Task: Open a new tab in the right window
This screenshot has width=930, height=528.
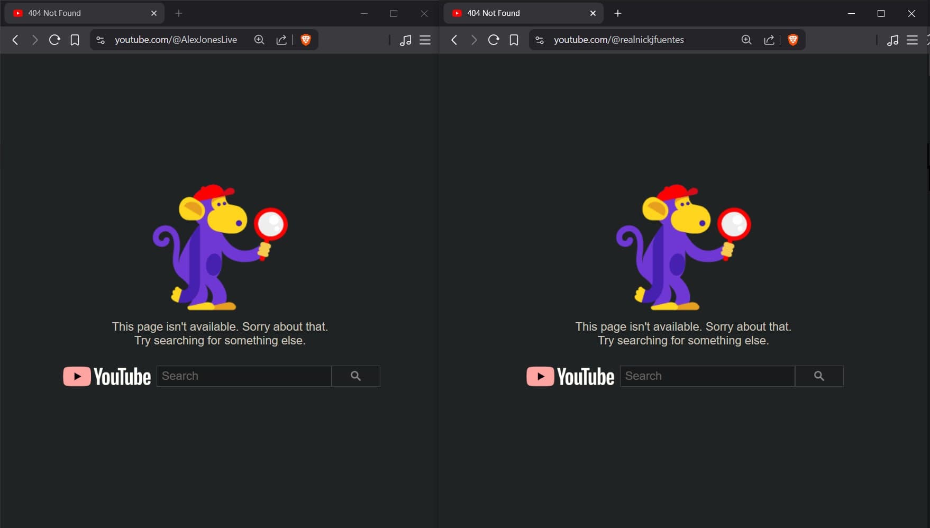Action: click(x=617, y=13)
